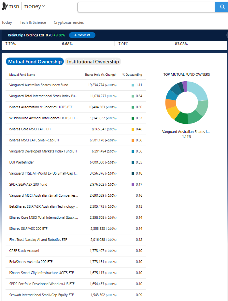
Task: Click purple swatch beside 0.17
Action: pos(133,185)
